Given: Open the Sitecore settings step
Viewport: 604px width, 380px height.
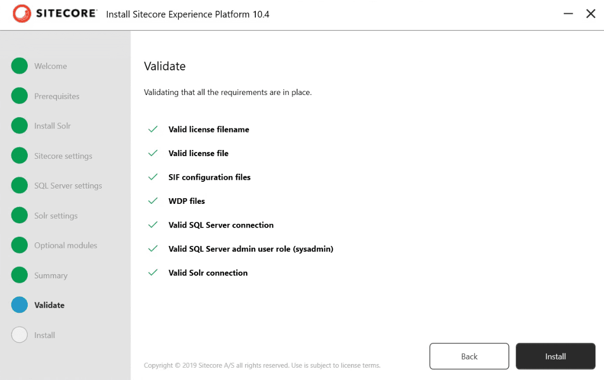Looking at the screenshot, I should click(63, 156).
